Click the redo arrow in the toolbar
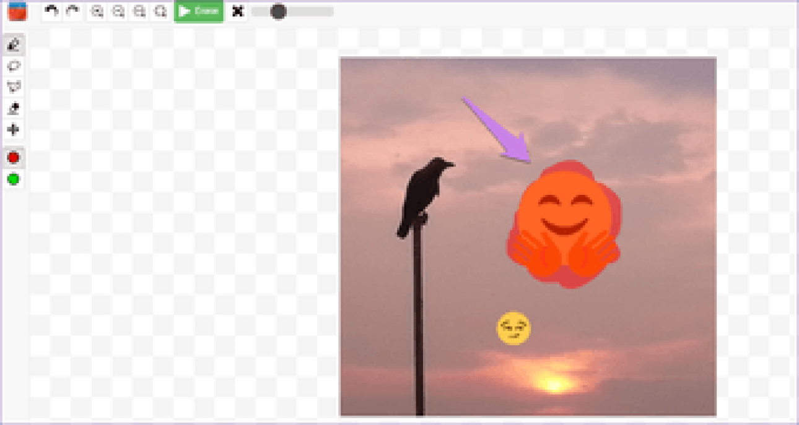This screenshot has height=425, width=799. (73, 11)
